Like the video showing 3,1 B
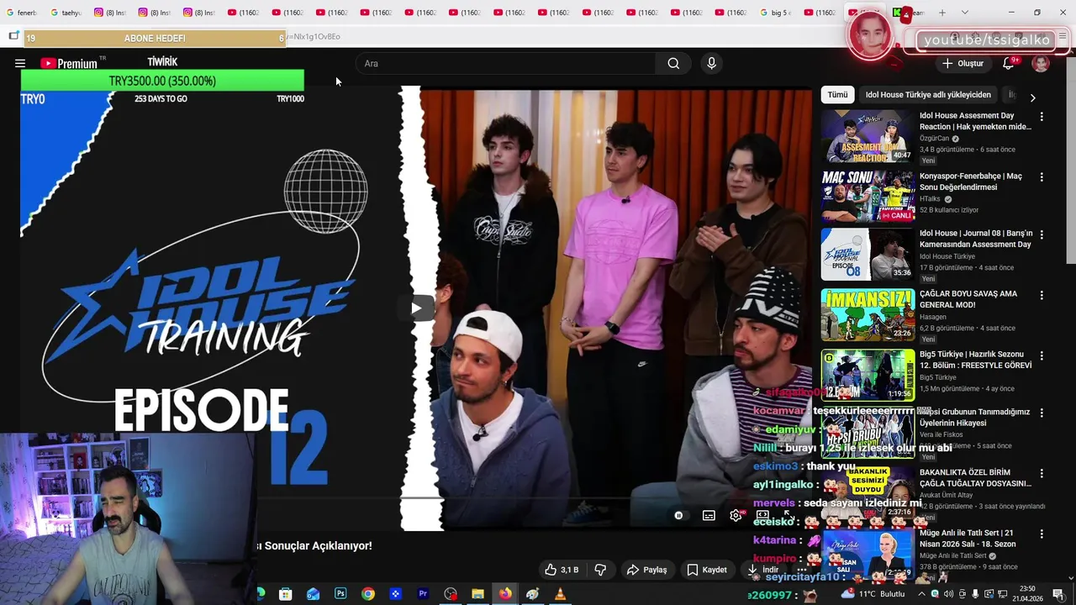This screenshot has width=1076, height=605. 561,570
